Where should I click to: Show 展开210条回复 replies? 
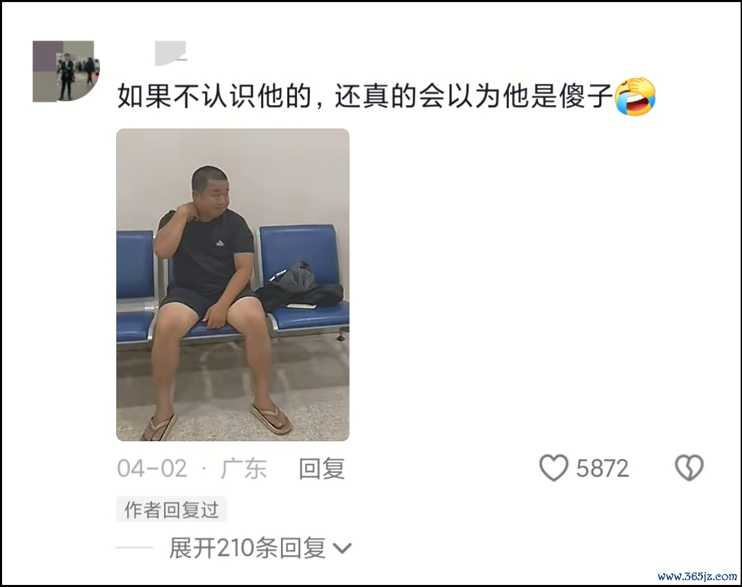[x=247, y=549]
